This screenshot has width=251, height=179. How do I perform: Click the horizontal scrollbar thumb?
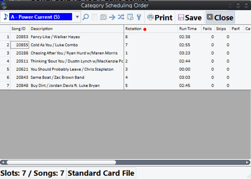coord(61,163)
